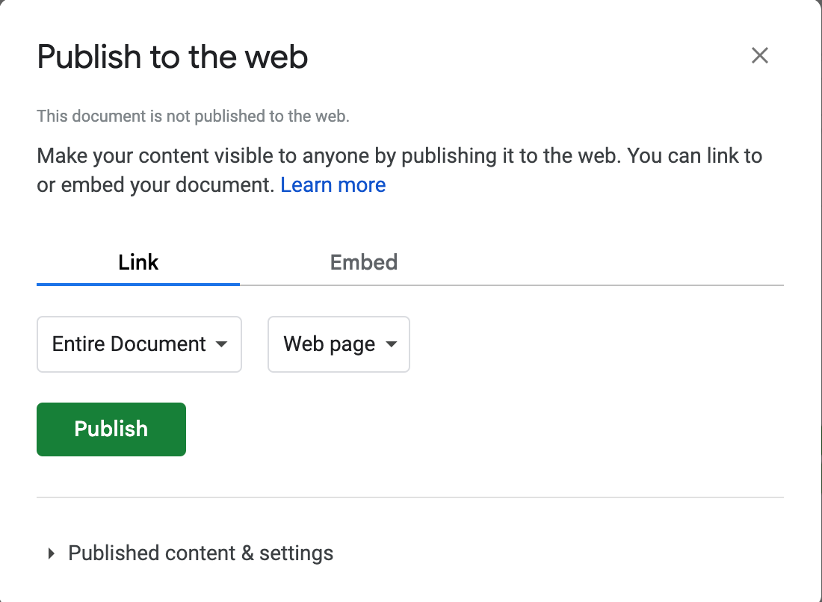Dismiss the Publish to the web dialog
This screenshot has height=602, width=822.
pos(760,55)
